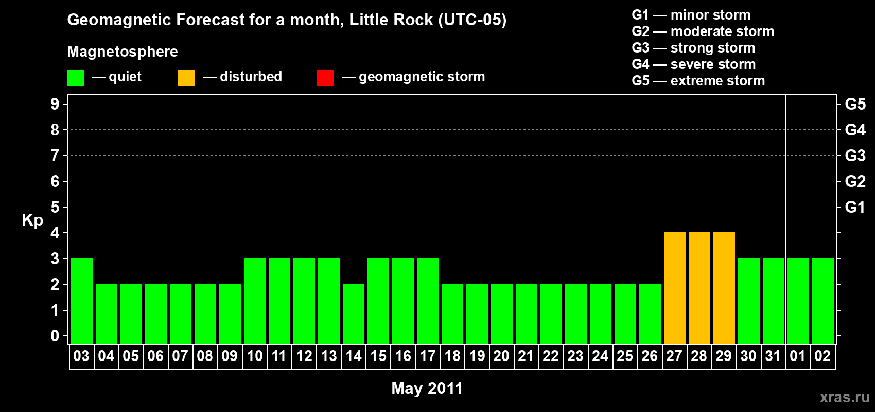This screenshot has width=875, height=412.
Task: Click the G1 label on right axis
Action: coord(855,207)
